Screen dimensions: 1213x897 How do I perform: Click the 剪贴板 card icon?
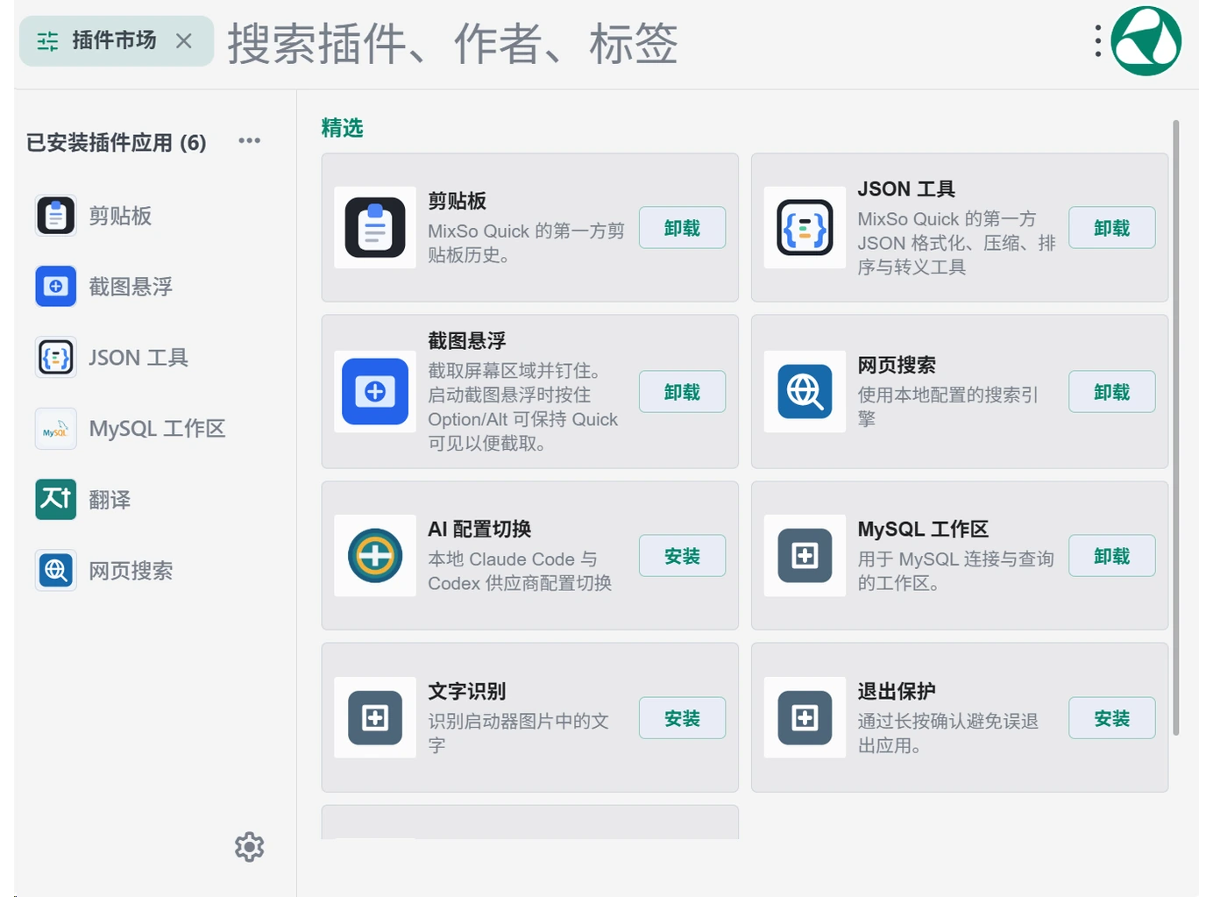375,228
